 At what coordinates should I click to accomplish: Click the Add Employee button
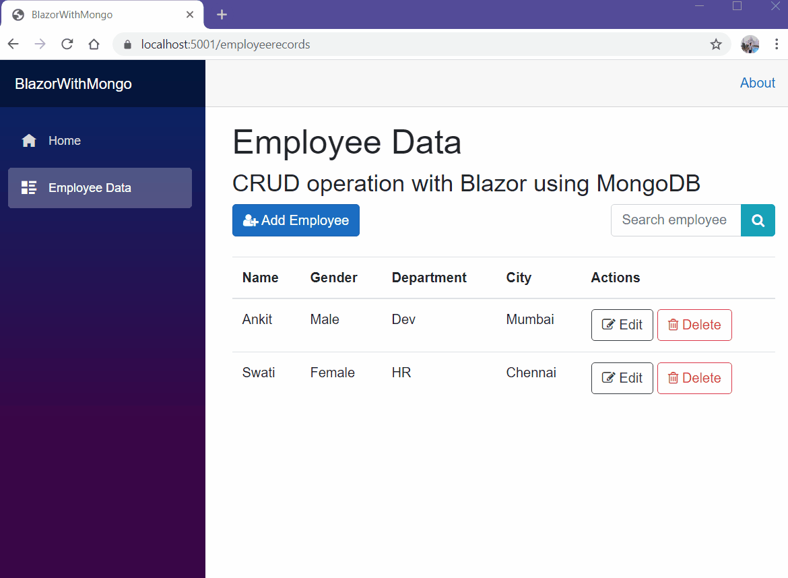[x=296, y=220]
